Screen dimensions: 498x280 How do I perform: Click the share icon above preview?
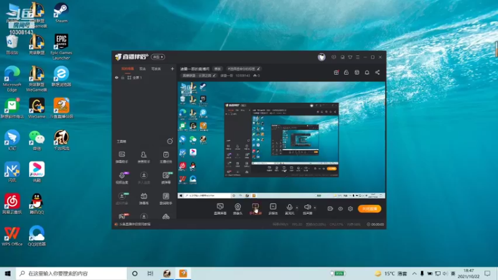377,72
